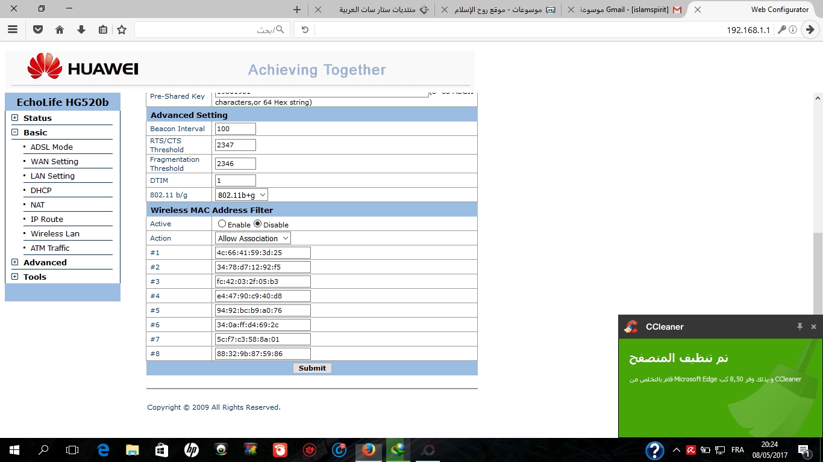The height and width of the screenshot is (462, 823).
Task: Open the Firefox downloads arrow icon
Action: point(81,29)
